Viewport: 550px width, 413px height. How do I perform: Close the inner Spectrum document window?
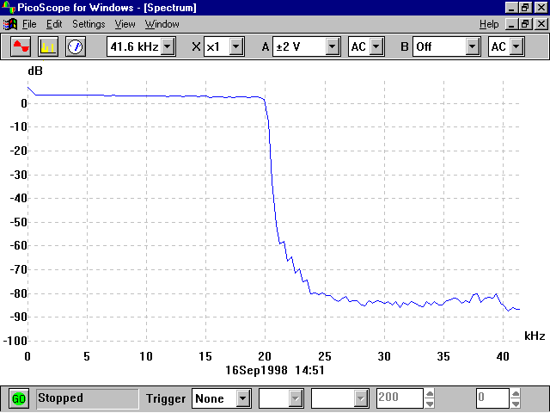(541, 24)
